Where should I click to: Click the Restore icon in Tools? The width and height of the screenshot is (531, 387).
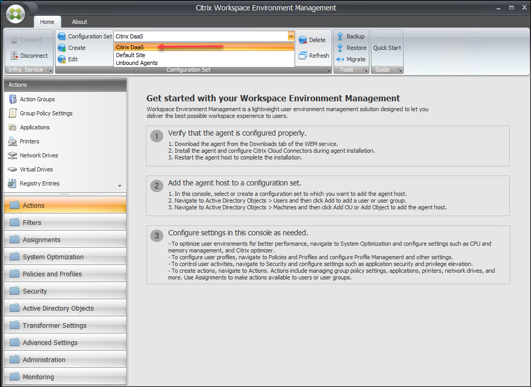(x=341, y=48)
